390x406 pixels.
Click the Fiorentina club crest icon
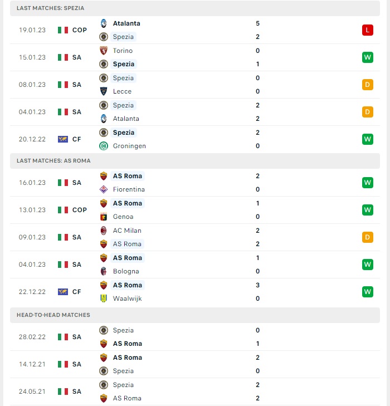(x=104, y=189)
